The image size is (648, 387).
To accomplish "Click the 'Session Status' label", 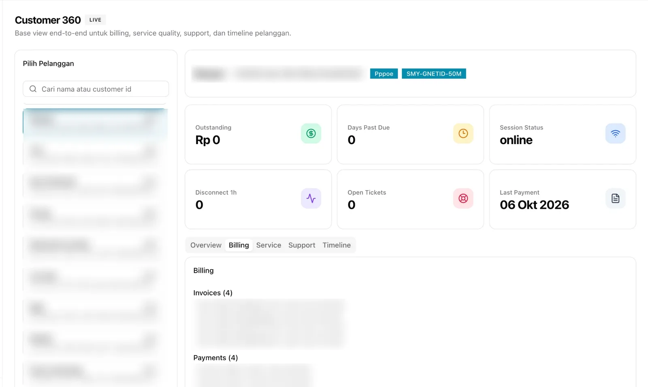I will click(521, 128).
